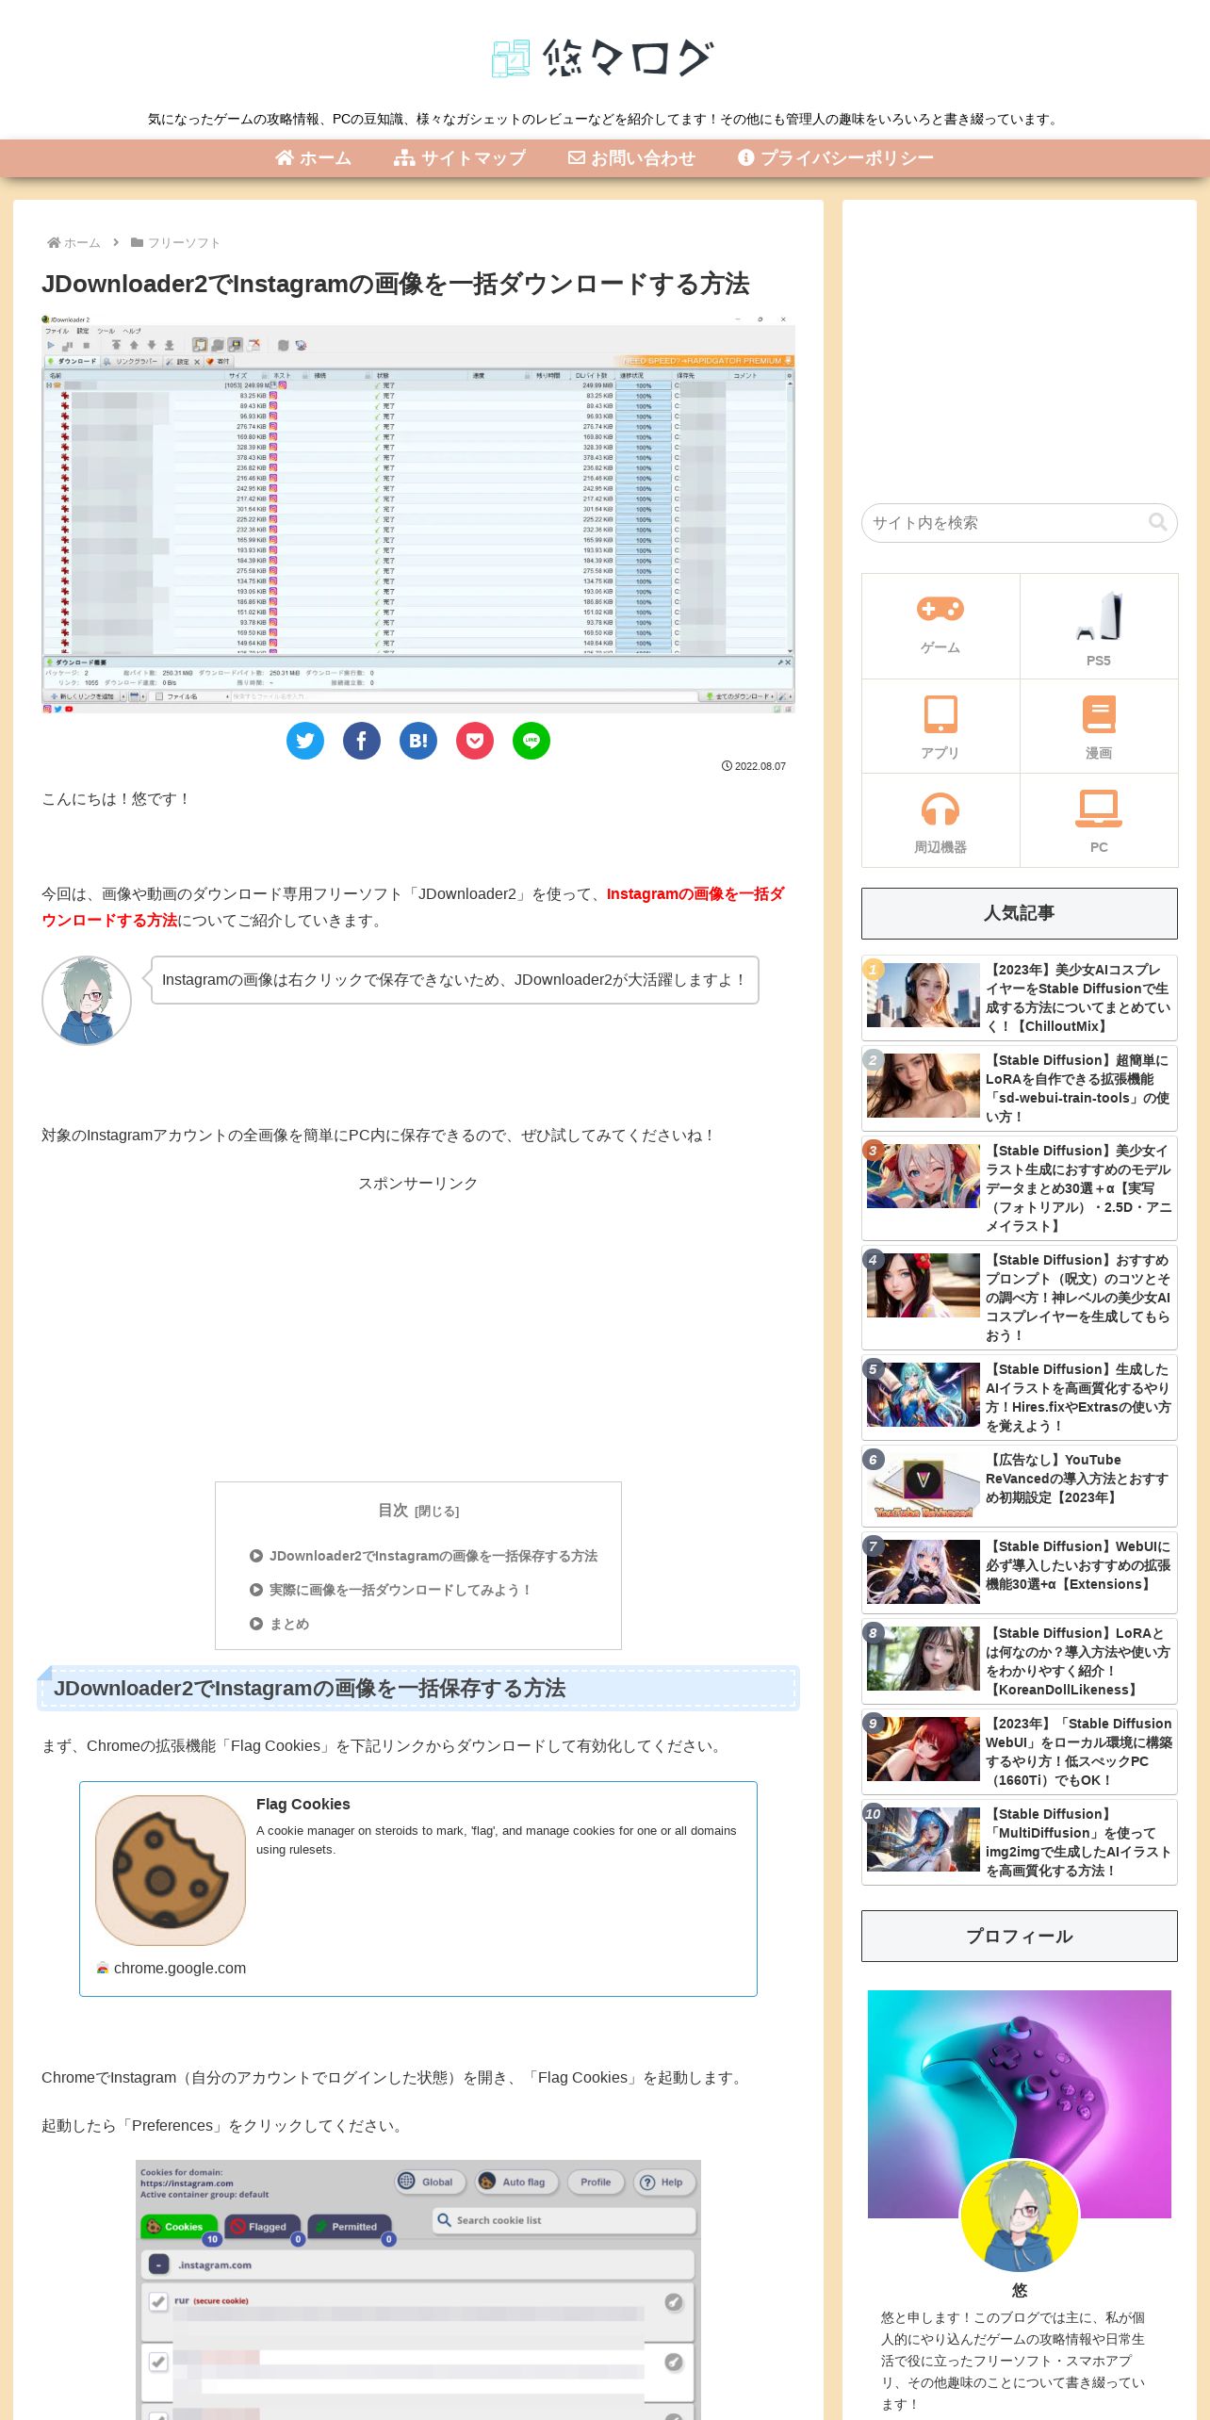Click the プロフィール sidebar heading
Screen dimensions: 1210x2420
[x=1020, y=1936]
